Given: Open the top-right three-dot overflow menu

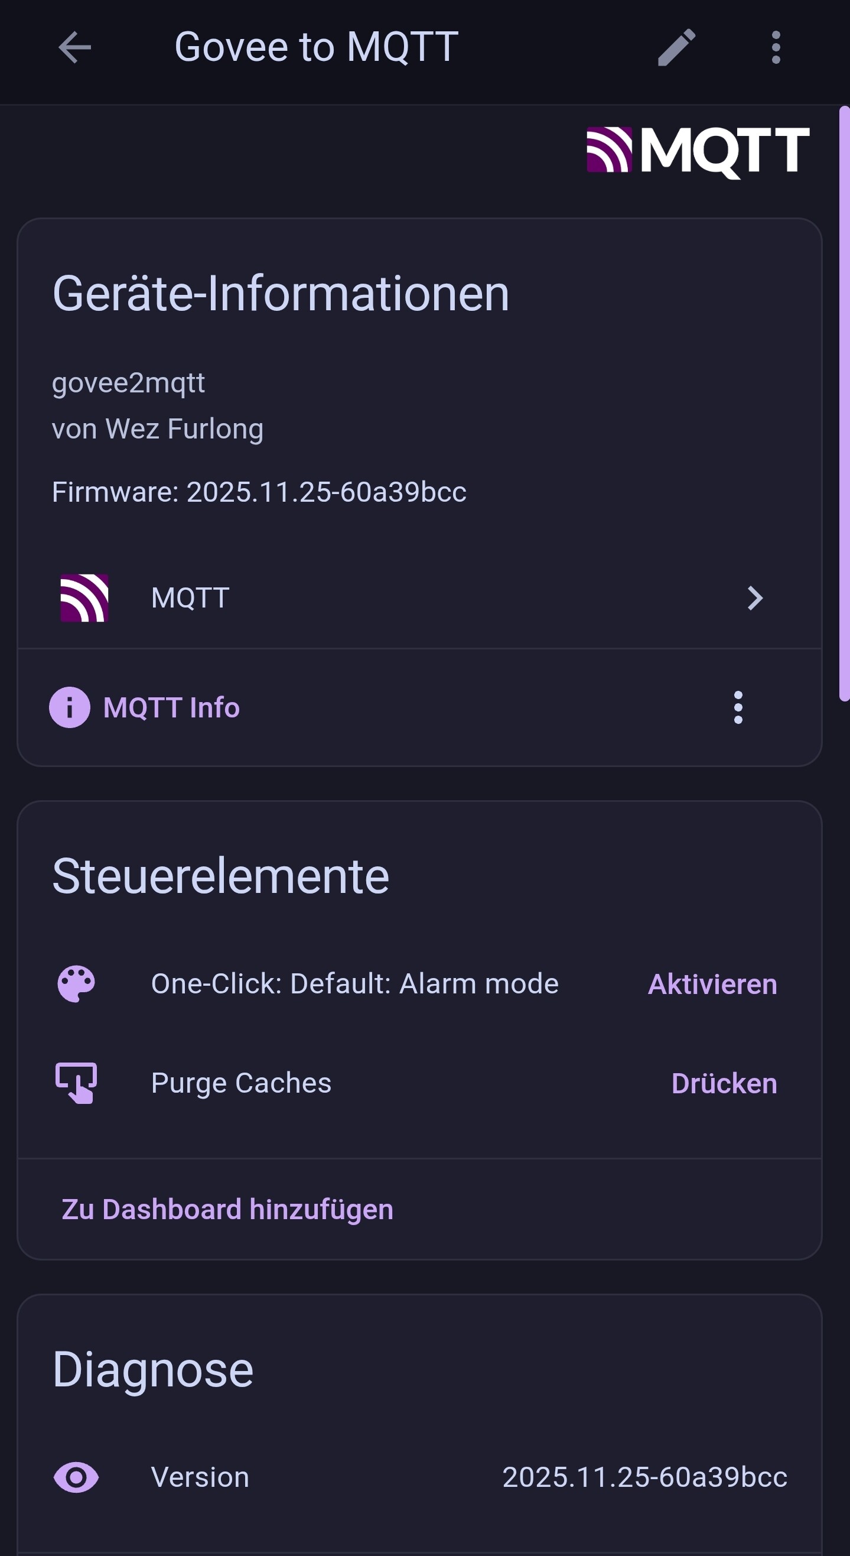Looking at the screenshot, I should tap(776, 47).
